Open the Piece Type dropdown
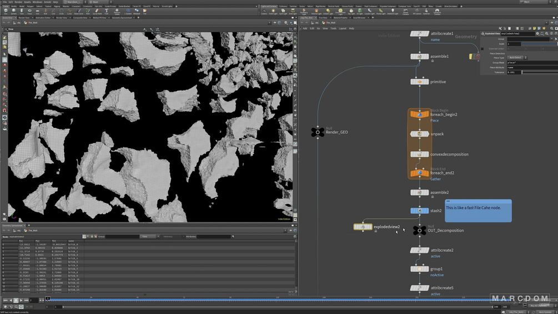Image resolution: width=558 pixels, height=314 pixels. 517,58
